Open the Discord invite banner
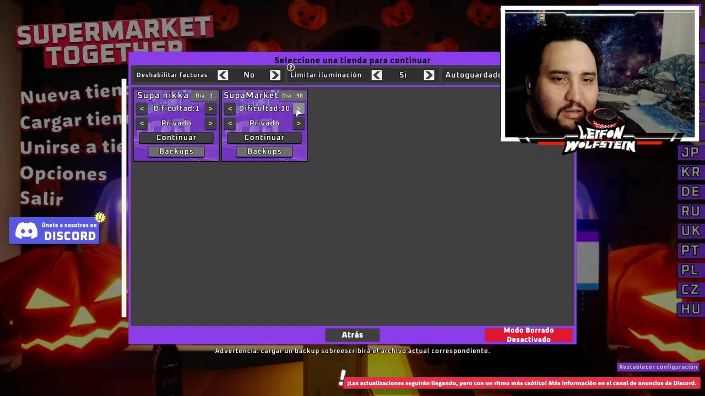705x396 pixels. click(x=55, y=230)
